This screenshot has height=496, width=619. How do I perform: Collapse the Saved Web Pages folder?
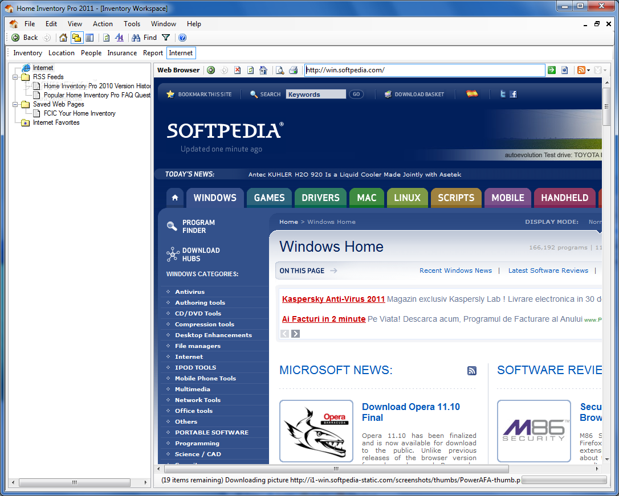(15, 105)
